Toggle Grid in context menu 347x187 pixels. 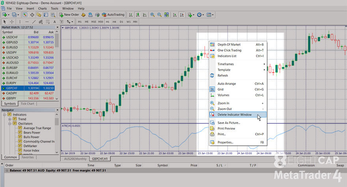click(238, 89)
